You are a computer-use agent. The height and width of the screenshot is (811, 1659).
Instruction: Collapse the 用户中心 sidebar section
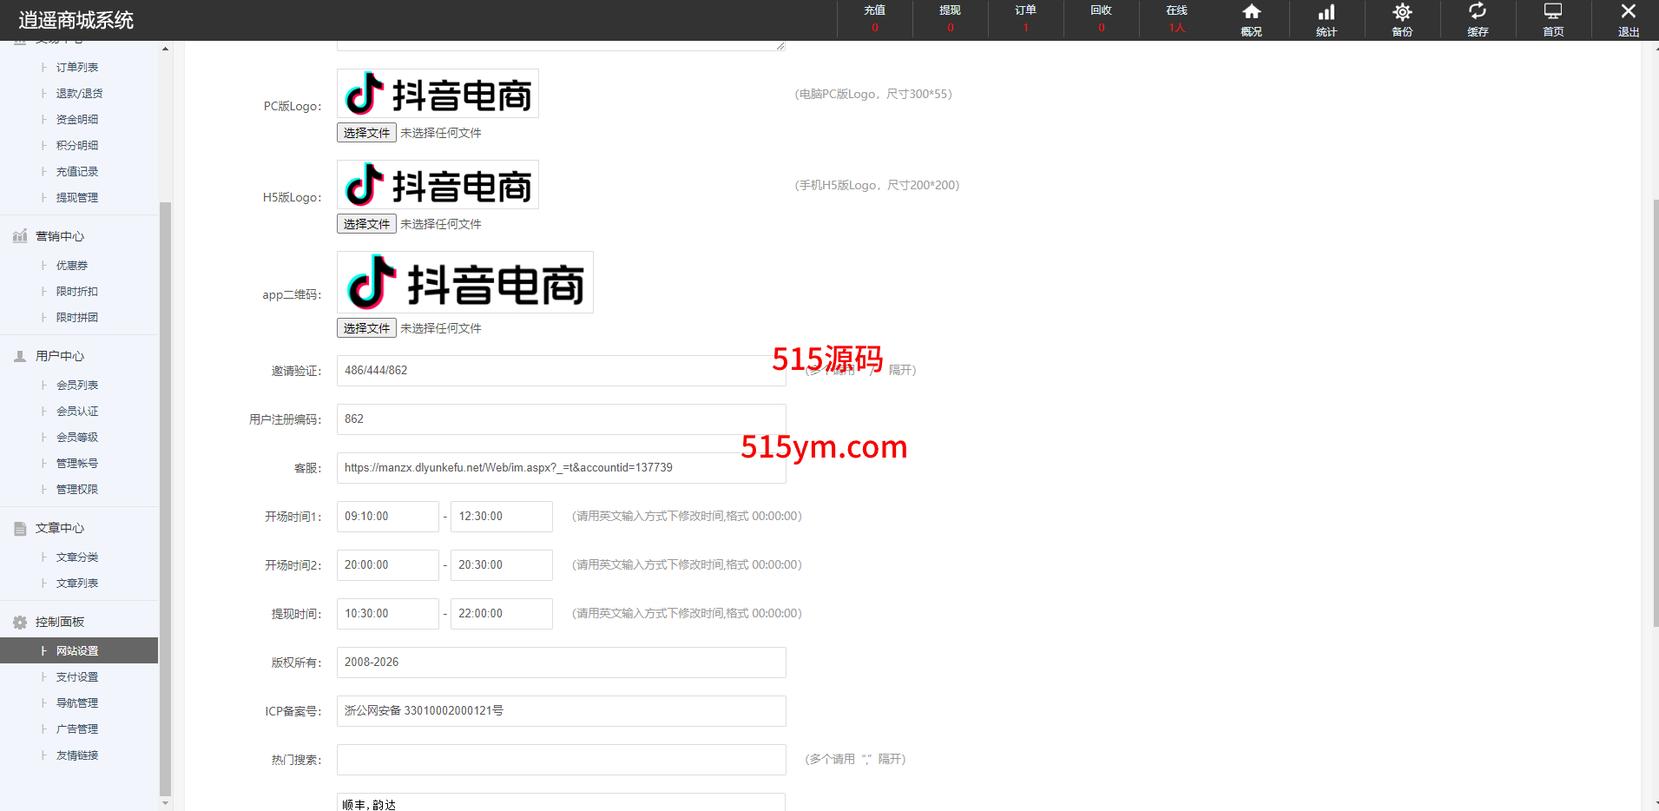coord(60,356)
